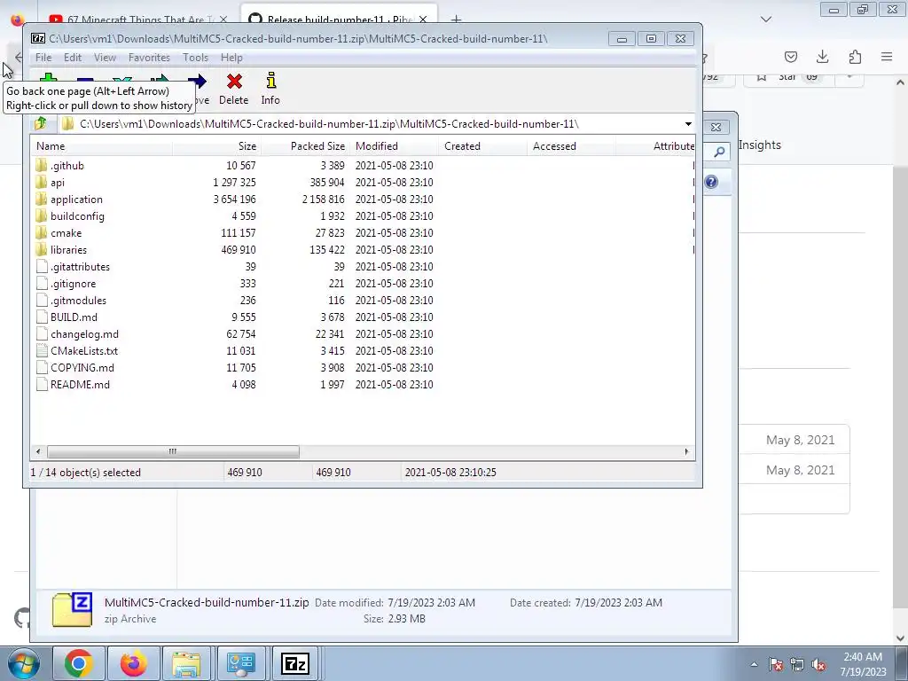This screenshot has width=908, height=681.
Task: Click the Save to Pocket icon in Firefox
Action: point(790,57)
